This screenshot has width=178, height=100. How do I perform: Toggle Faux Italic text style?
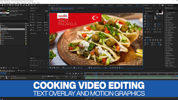[150, 29]
